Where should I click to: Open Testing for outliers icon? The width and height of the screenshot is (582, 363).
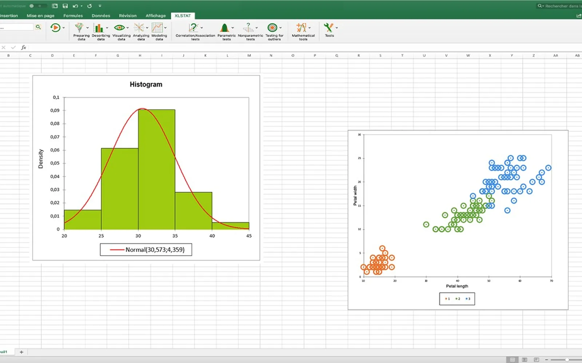click(272, 28)
